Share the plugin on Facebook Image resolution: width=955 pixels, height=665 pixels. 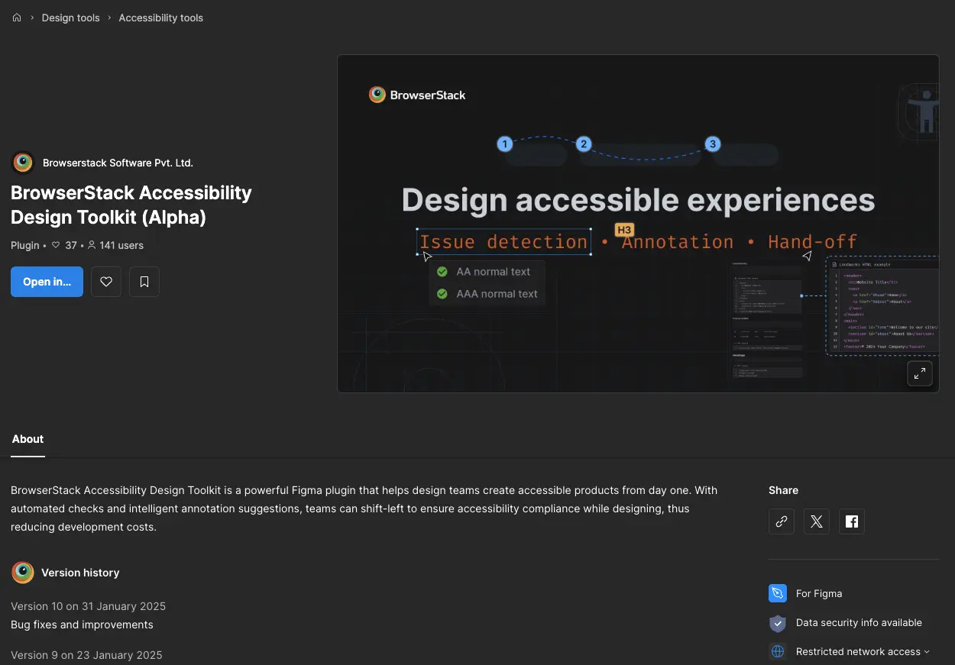851,521
